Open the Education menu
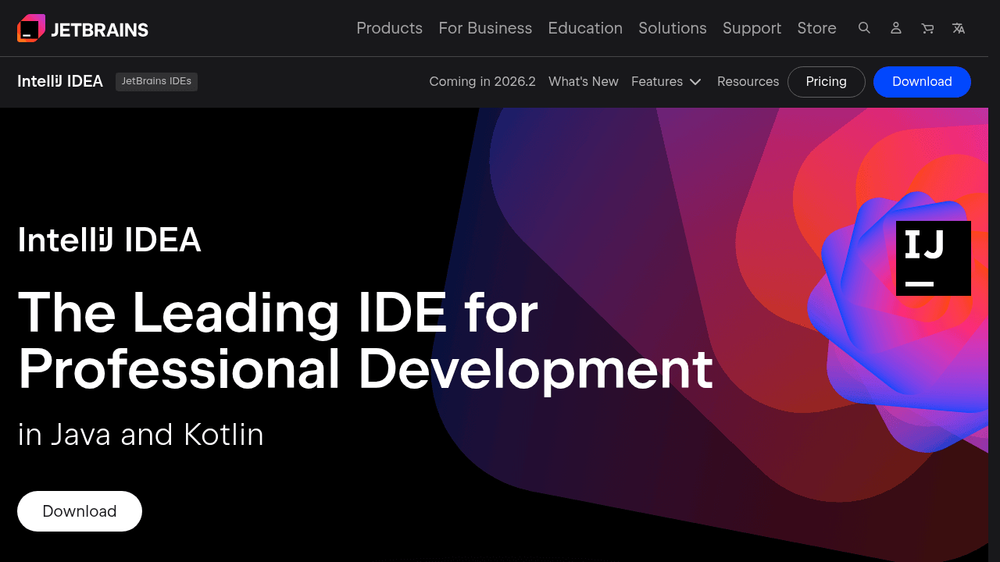 pos(585,28)
